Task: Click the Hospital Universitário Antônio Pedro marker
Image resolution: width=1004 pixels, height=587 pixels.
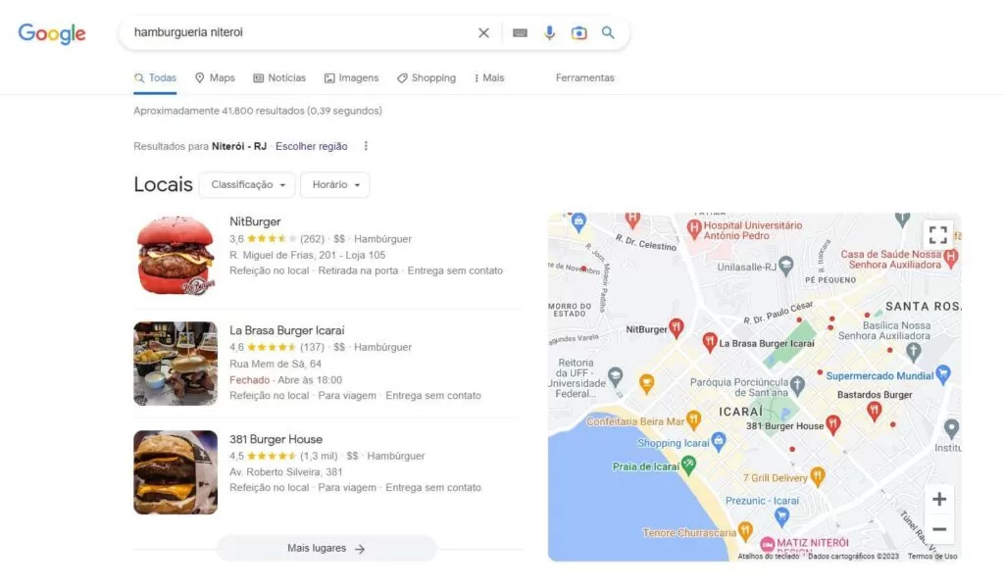Action: point(694,228)
